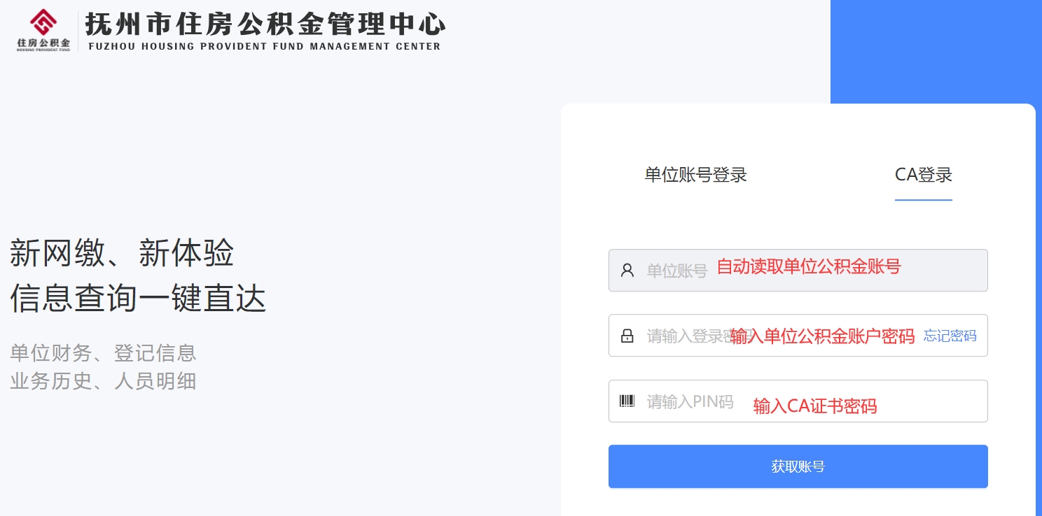Click the 抚州市住房公积金管理中心 title
The height and width of the screenshot is (516, 1042).
265,23
